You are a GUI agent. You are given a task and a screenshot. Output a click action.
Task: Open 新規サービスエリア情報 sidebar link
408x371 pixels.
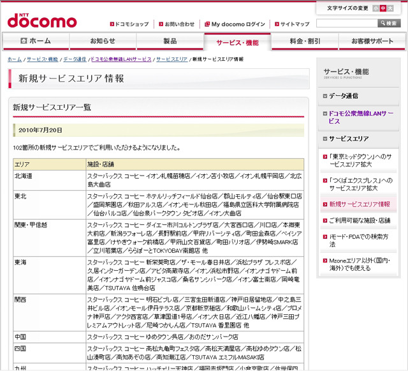click(360, 204)
